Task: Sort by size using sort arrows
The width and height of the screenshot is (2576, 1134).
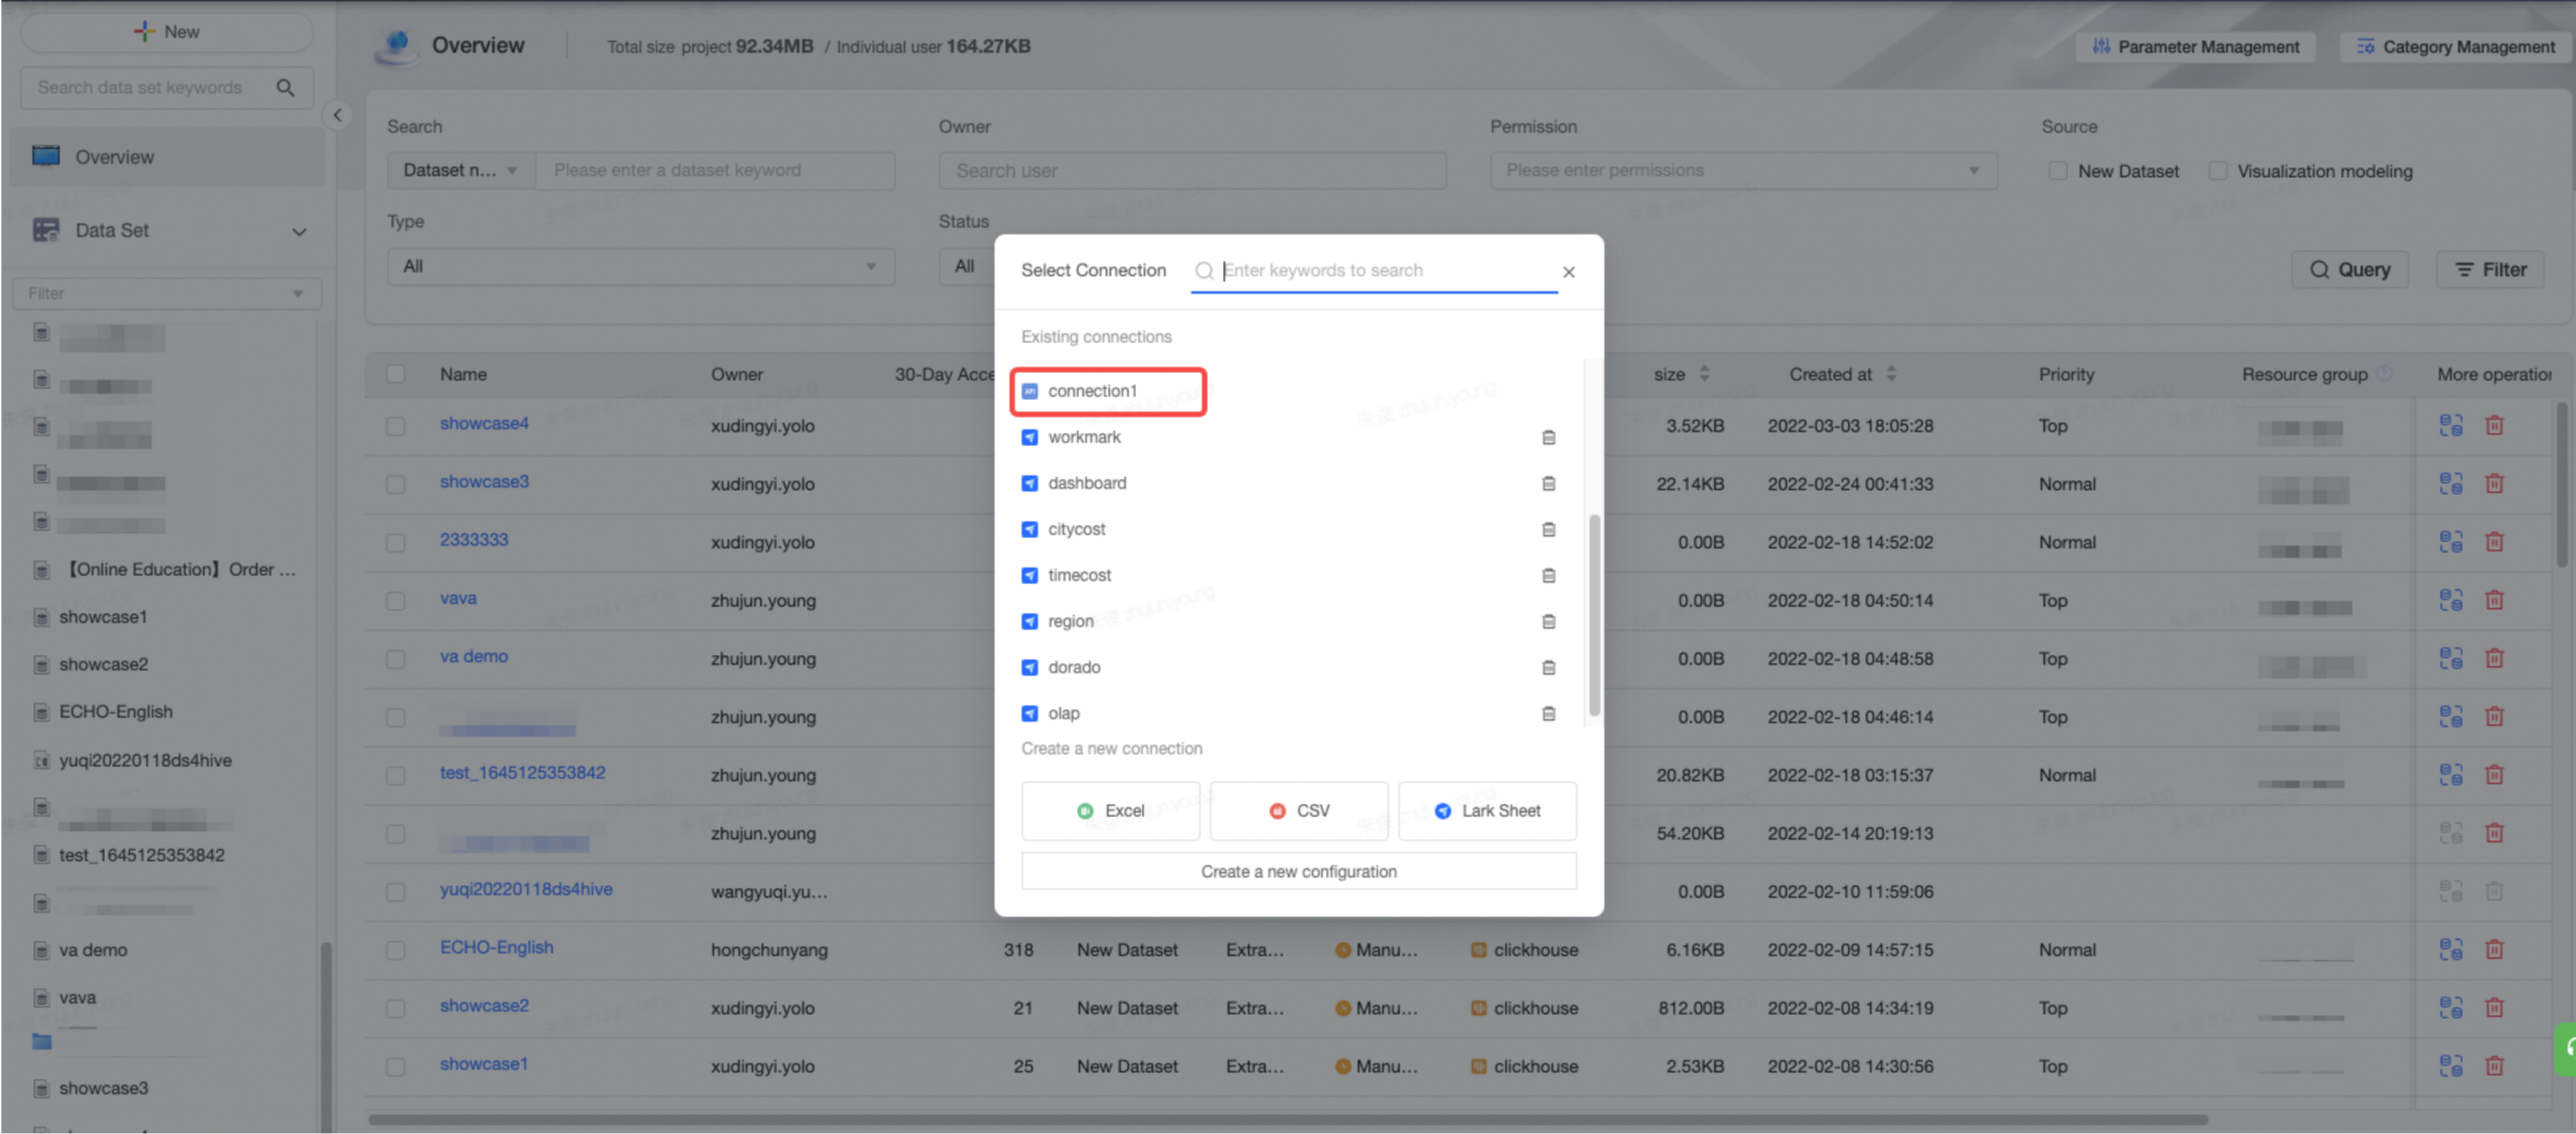Action: (1704, 374)
